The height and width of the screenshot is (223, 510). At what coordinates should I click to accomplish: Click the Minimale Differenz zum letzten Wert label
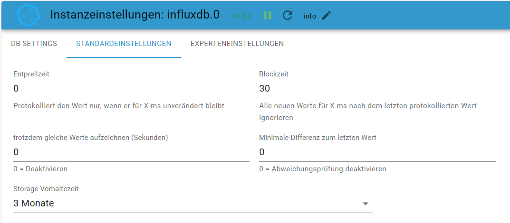[x=318, y=138]
